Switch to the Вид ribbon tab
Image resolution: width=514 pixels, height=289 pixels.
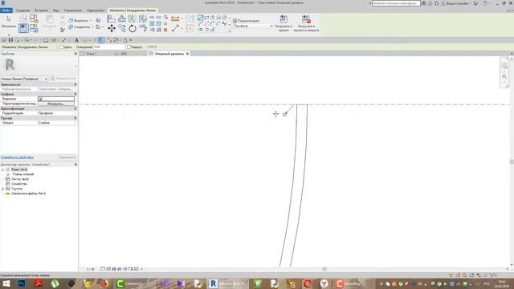click(56, 10)
